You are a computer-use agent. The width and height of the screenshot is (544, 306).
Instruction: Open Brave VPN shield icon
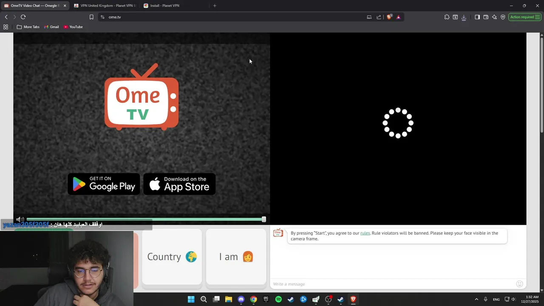click(503, 17)
